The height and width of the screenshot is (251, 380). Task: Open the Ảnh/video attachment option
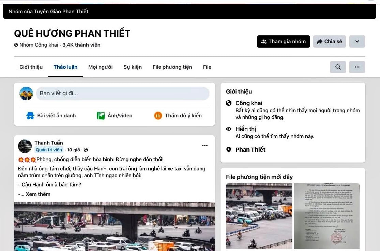coord(115,115)
